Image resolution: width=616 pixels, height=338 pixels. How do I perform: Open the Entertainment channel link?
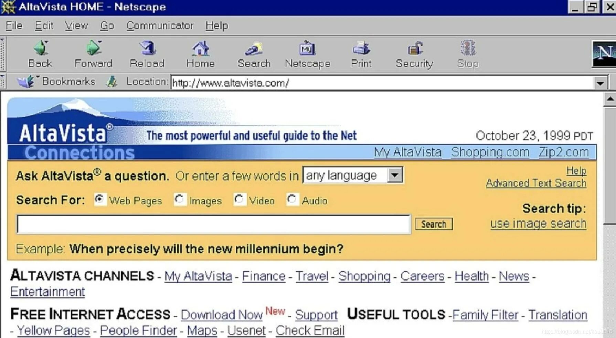pos(47,292)
